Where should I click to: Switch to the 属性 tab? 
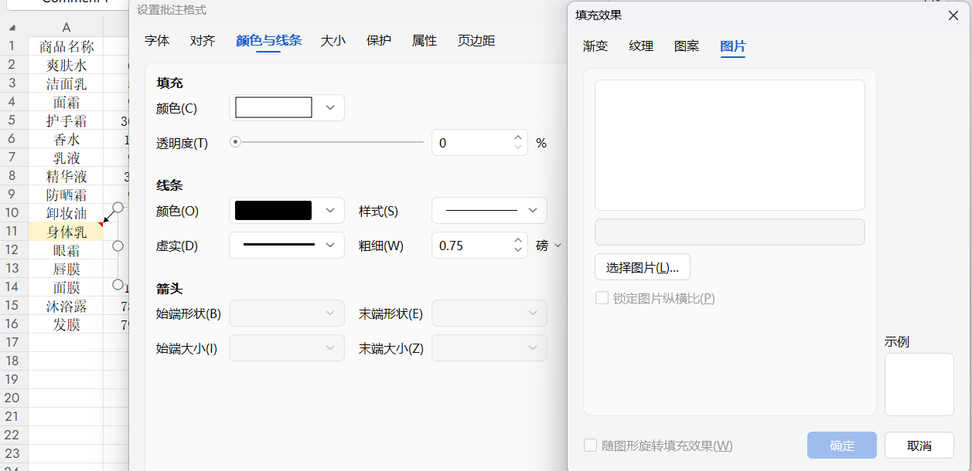click(424, 40)
